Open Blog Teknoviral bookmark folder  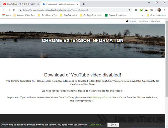pyautogui.click(x=68, y=15)
